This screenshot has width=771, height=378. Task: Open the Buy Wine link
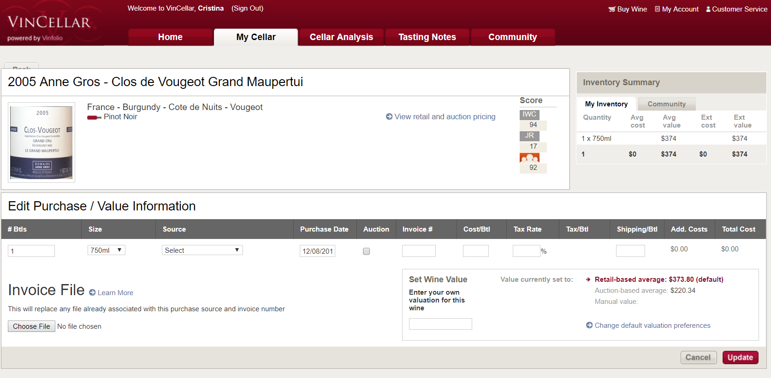(x=632, y=9)
